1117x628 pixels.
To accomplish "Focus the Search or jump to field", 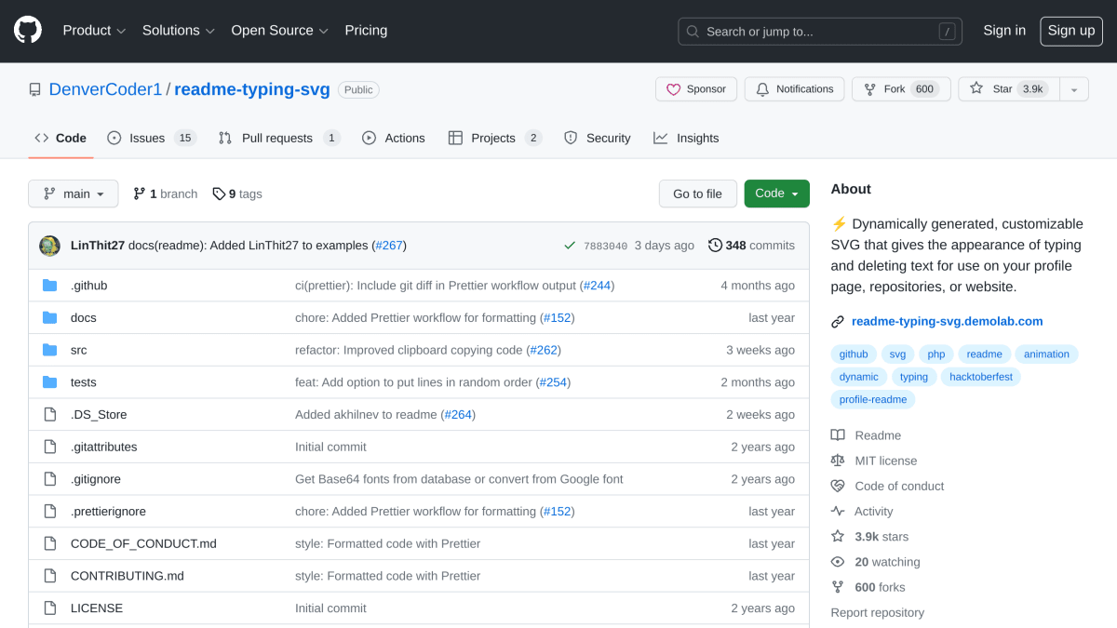I will click(x=820, y=32).
